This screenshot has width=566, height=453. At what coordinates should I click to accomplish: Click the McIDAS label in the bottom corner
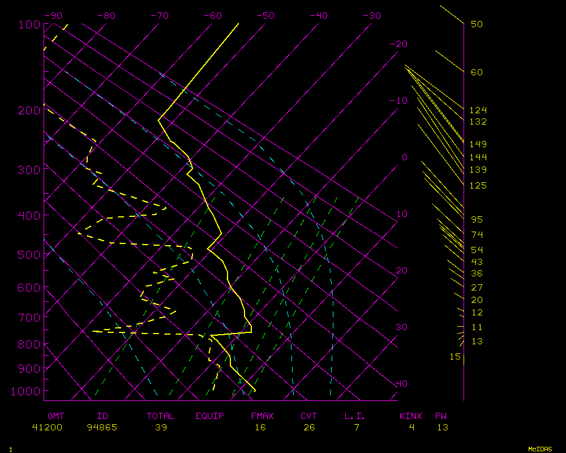point(539,449)
